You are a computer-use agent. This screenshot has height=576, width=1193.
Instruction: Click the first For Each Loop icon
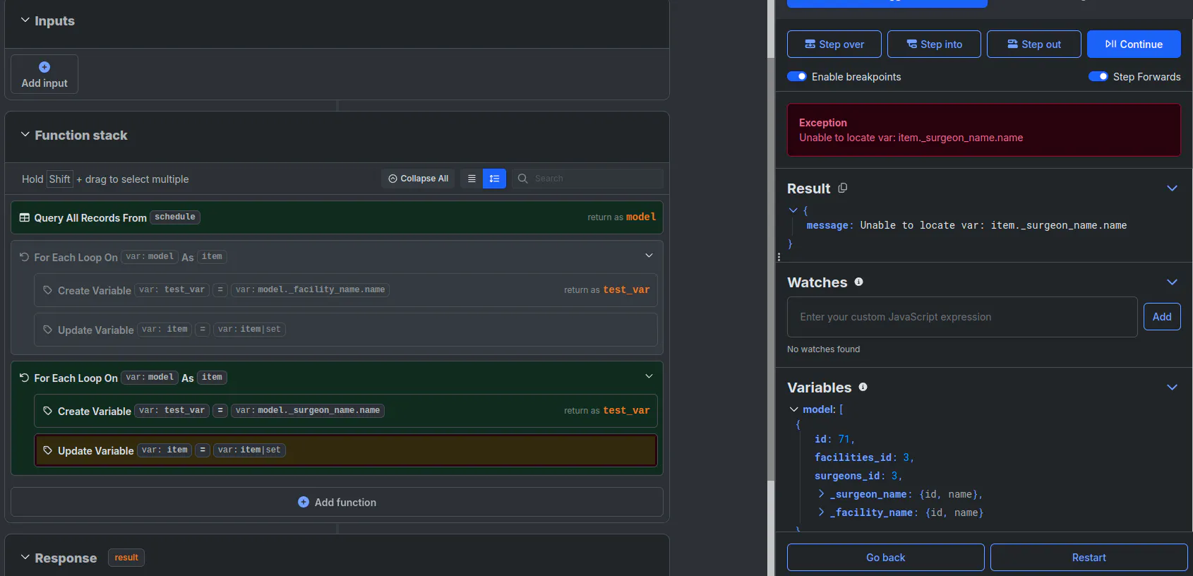(25, 257)
